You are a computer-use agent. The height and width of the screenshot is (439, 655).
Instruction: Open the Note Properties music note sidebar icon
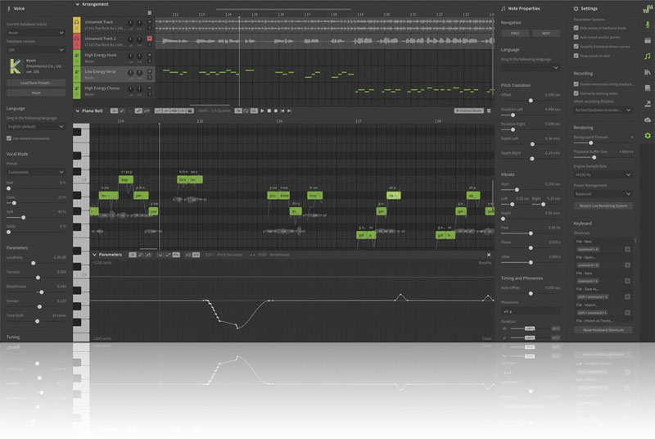(647, 57)
